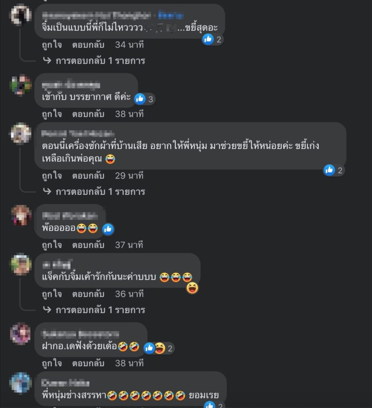This screenshot has width=372, height=408.
Task: Open the avatar beside พี่หนุ่มช่างสรรหา comment
Action: click(x=21, y=382)
